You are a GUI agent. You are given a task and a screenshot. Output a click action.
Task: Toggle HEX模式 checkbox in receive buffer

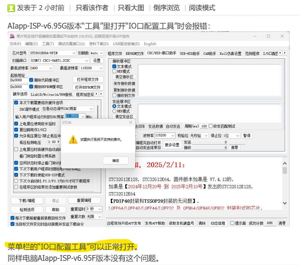coord(115,71)
